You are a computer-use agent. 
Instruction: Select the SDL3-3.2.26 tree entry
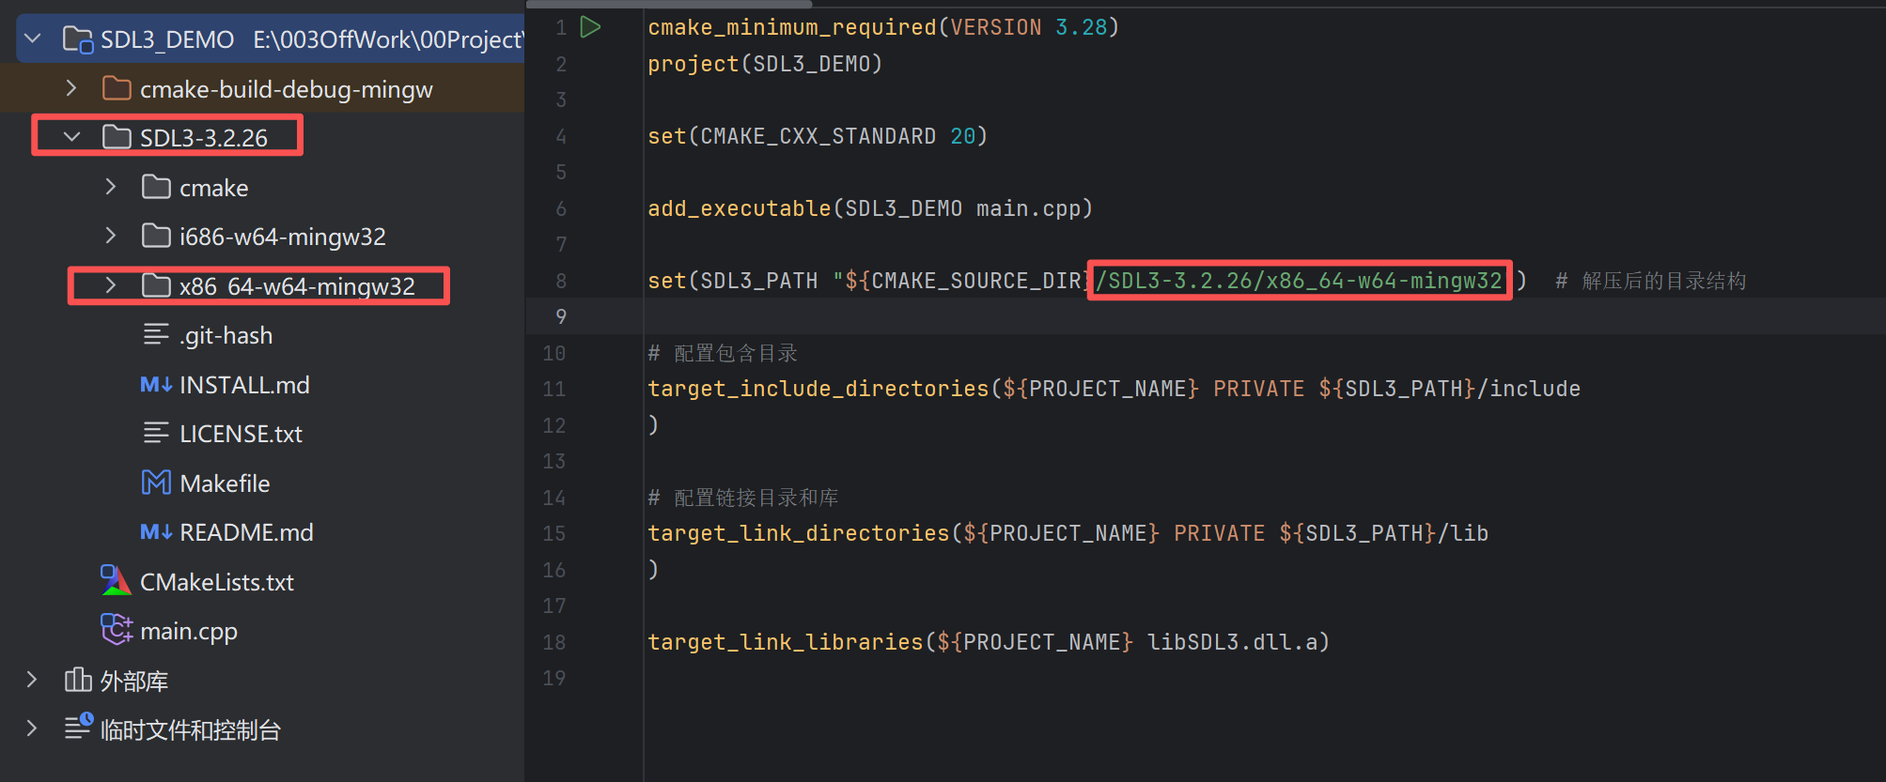pyautogui.click(x=204, y=138)
